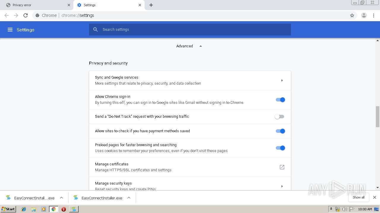Open File Explorer from the taskbar
This screenshot has height=213, width=380.
[x=34, y=209]
